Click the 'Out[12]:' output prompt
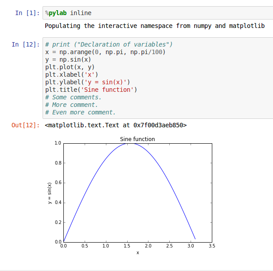 [x=26, y=125]
